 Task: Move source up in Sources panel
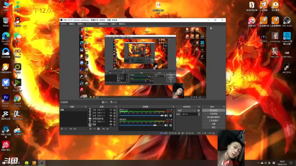[x=104, y=129]
